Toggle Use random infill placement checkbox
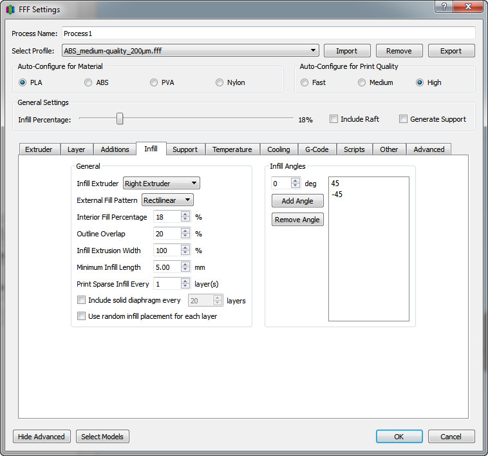This screenshot has width=488, height=456. pyautogui.click(x=82, y=316)
